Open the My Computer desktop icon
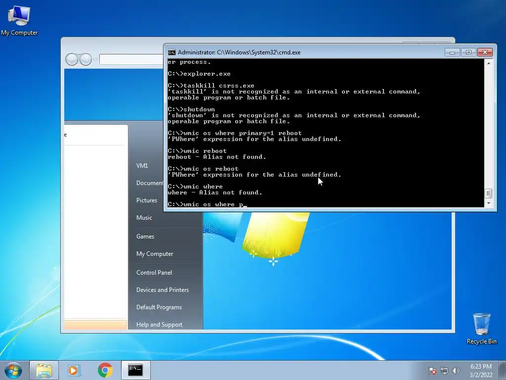506x380 pixels. coord(19,20)
